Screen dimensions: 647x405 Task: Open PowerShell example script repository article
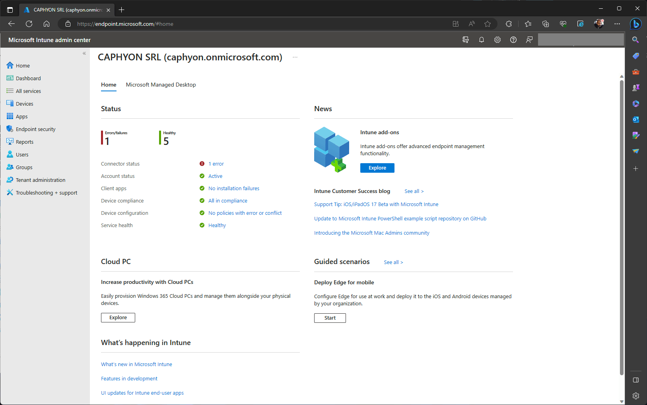[x=400, y=218]
